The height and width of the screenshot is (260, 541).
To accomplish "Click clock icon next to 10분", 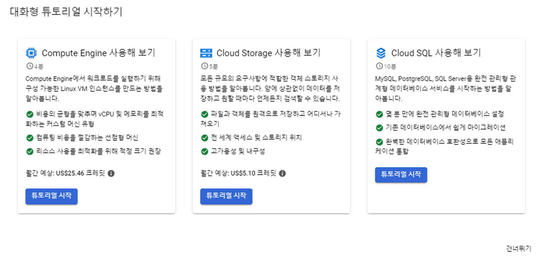I will click(x=379, y=66).
